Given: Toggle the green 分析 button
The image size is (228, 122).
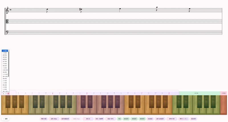Looking at the screenshot, I should tap(119, 119).
